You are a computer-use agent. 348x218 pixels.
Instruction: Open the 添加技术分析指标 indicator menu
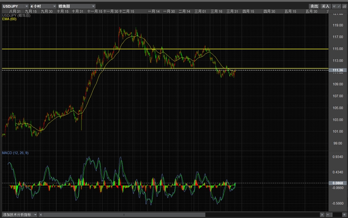click(20, 215)
